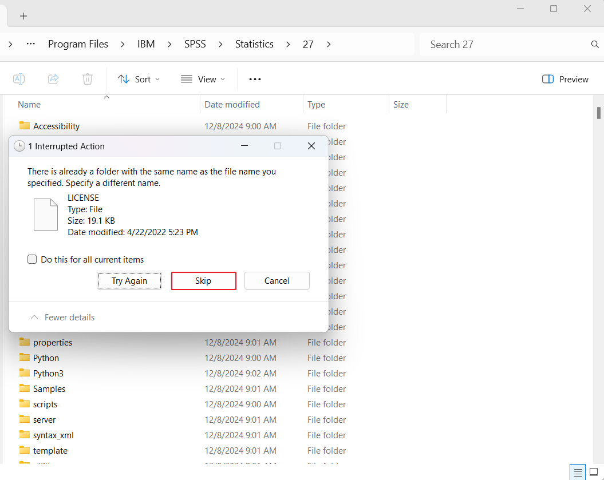Expand chevron after folder 27 in breadcrumb
The height and width of the screenshot is (480, 604).
coord(329,45)
